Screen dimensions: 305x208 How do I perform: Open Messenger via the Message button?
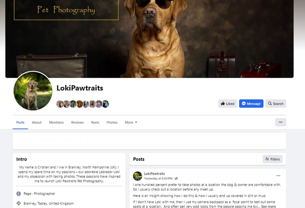tap(251, 104)
